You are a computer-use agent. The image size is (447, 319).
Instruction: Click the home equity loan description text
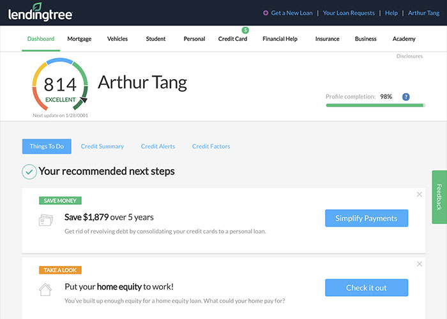[175, 300]
